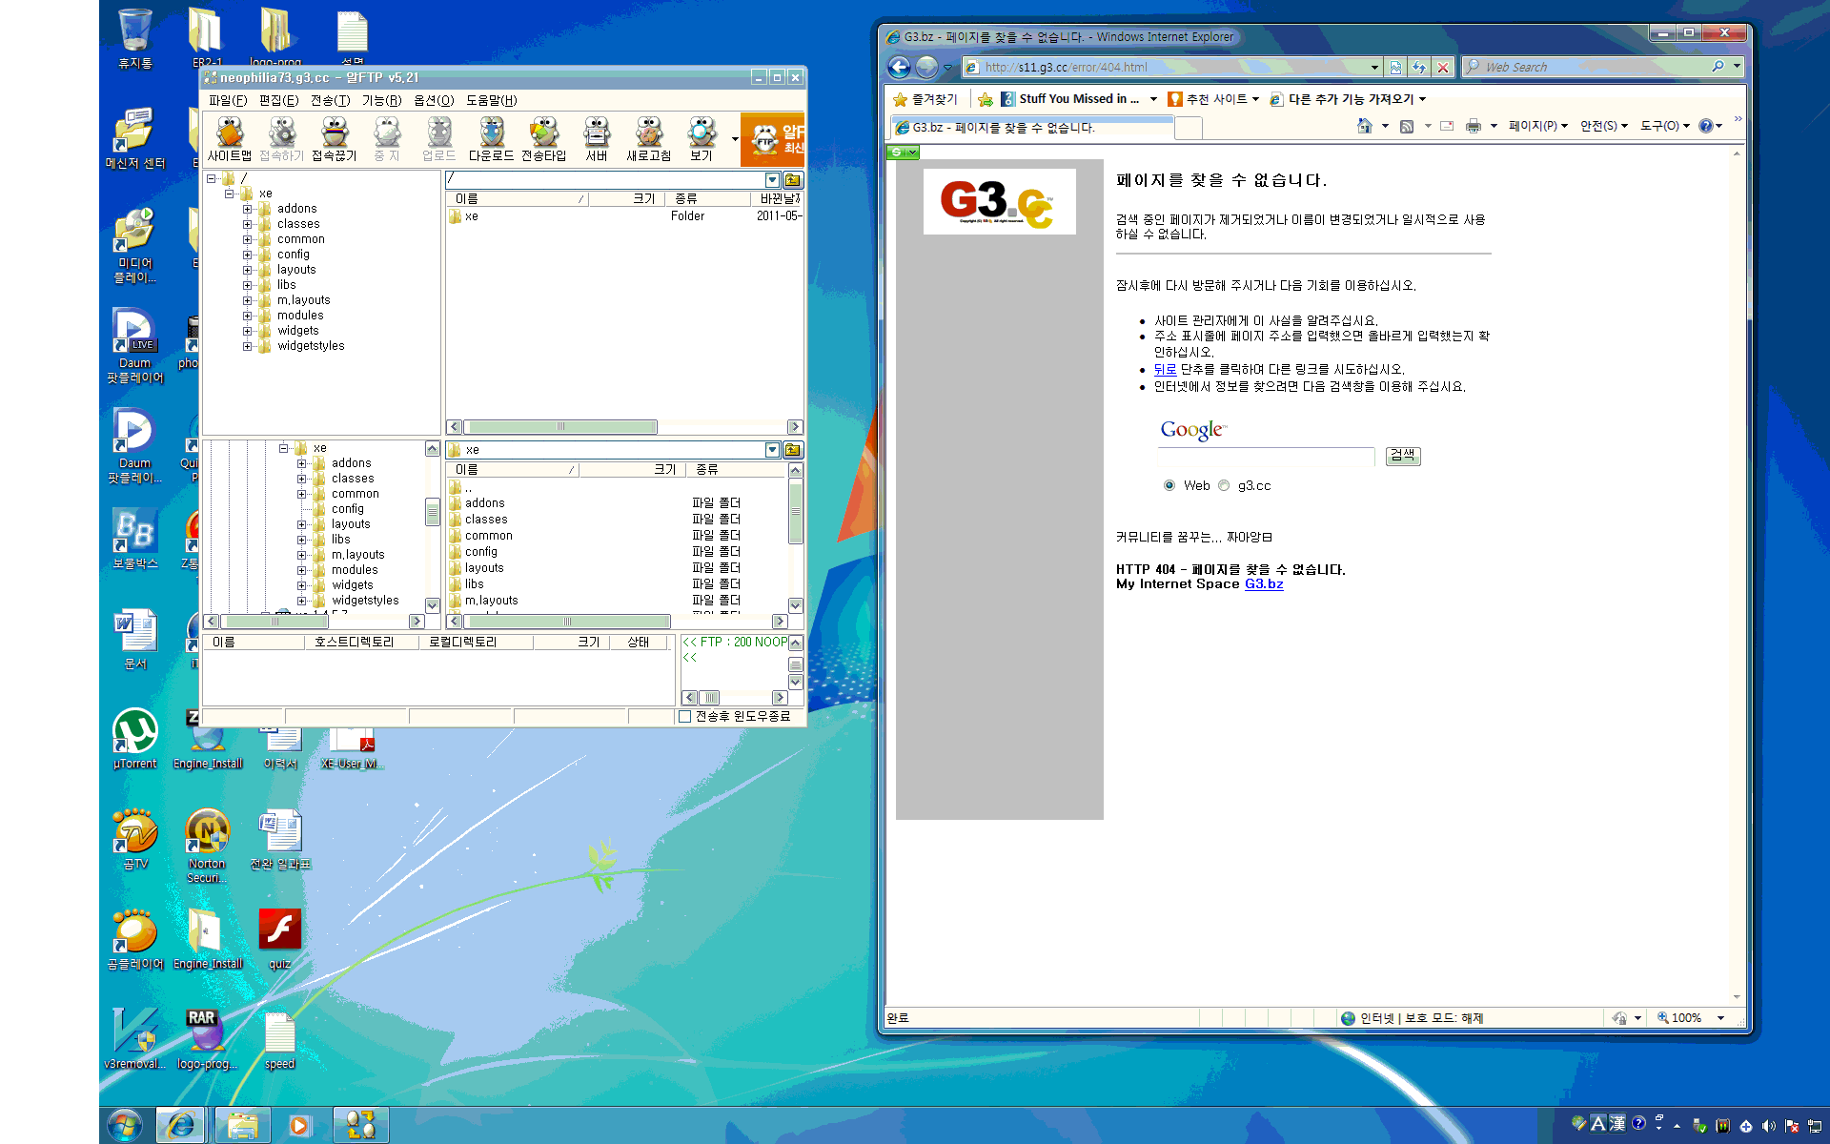Click the 새로고침 refresh icon in 알FTP
1830x1144 pixels.
[649, 139]
